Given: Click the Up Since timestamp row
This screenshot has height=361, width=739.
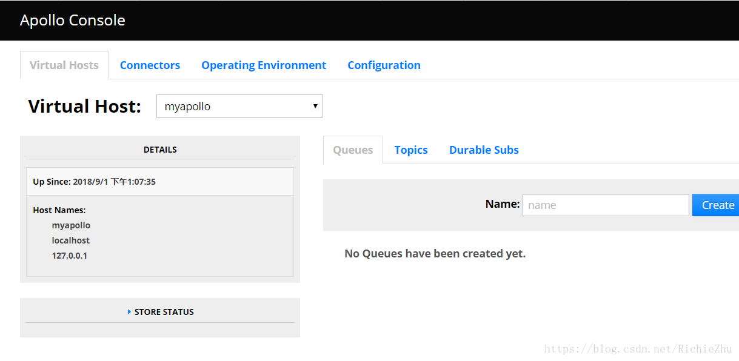Looking at the screenshot, I should pyautogui.click(x=160, y=182).
